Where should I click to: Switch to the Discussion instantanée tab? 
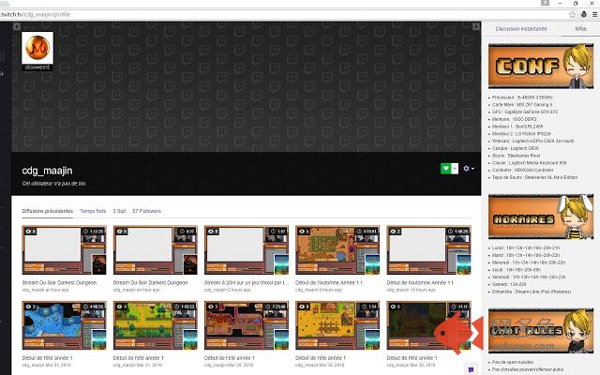[x=521, y=29]
